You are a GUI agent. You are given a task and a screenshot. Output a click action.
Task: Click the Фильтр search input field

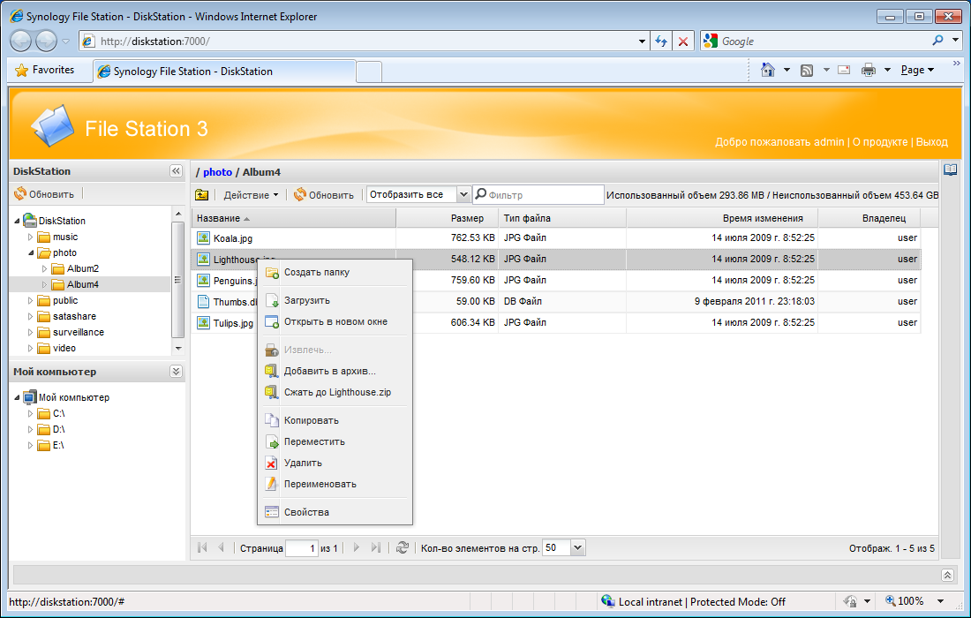(x=538, y=195)
